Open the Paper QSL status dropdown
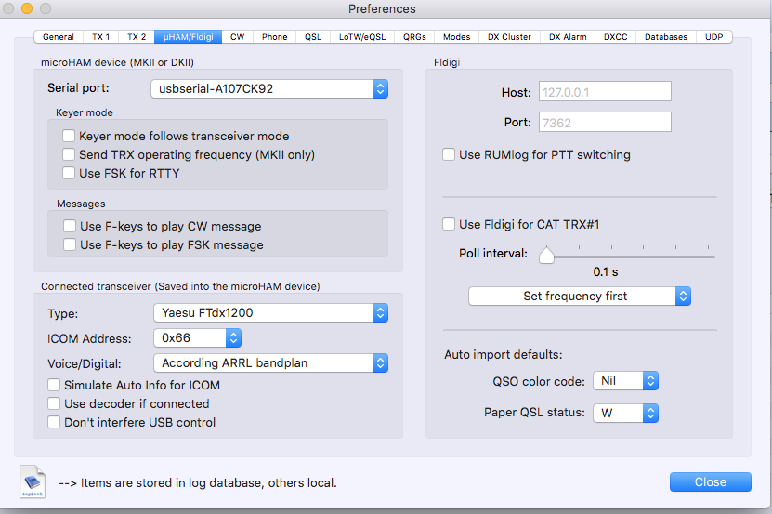The image size is (772, 514). click(626, 413)
